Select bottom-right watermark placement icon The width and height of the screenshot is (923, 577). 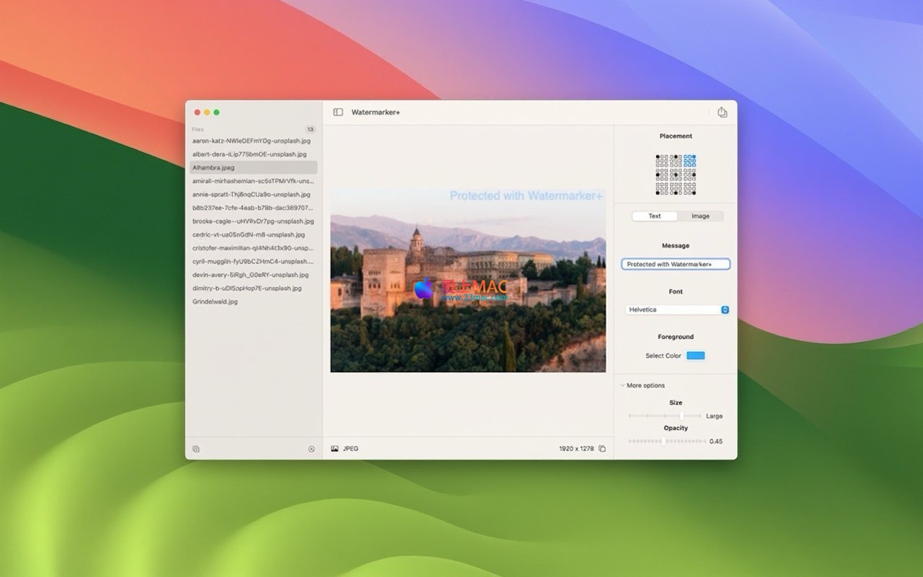[690, 189]
